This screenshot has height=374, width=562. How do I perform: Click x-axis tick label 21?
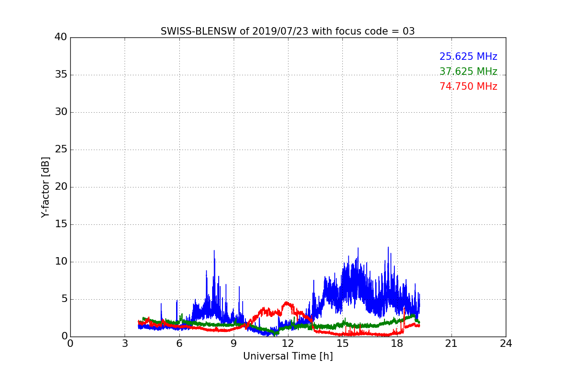(451, 343)
